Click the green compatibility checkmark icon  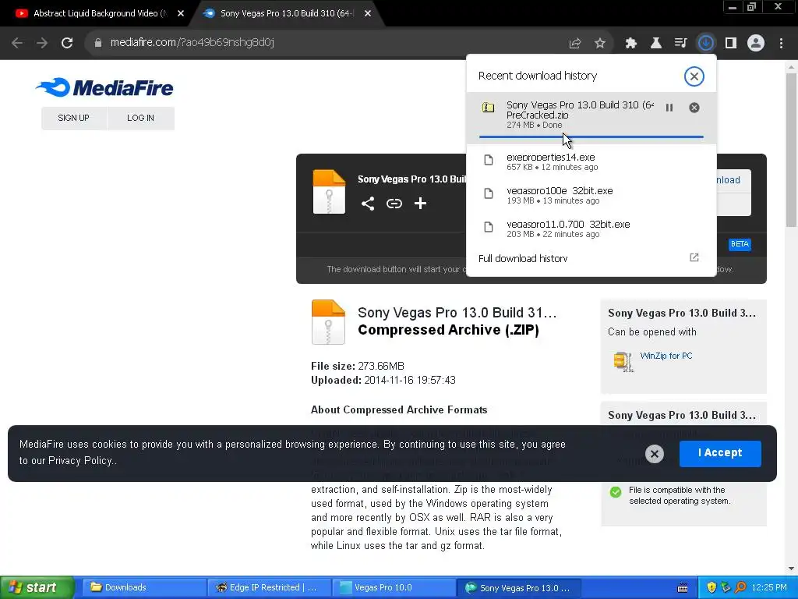coord(616,492)
